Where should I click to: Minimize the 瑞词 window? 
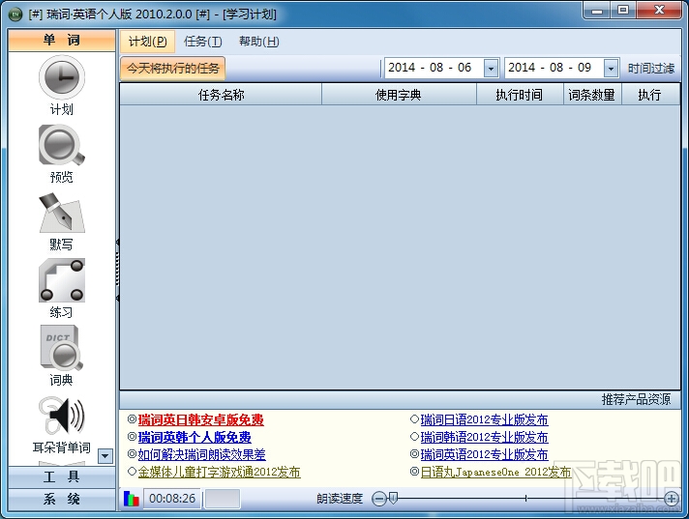pos(597,11)
